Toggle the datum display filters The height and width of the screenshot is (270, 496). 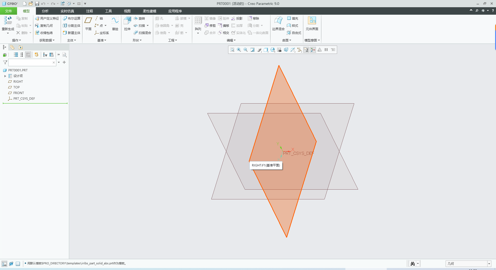(x=299, y=50)
